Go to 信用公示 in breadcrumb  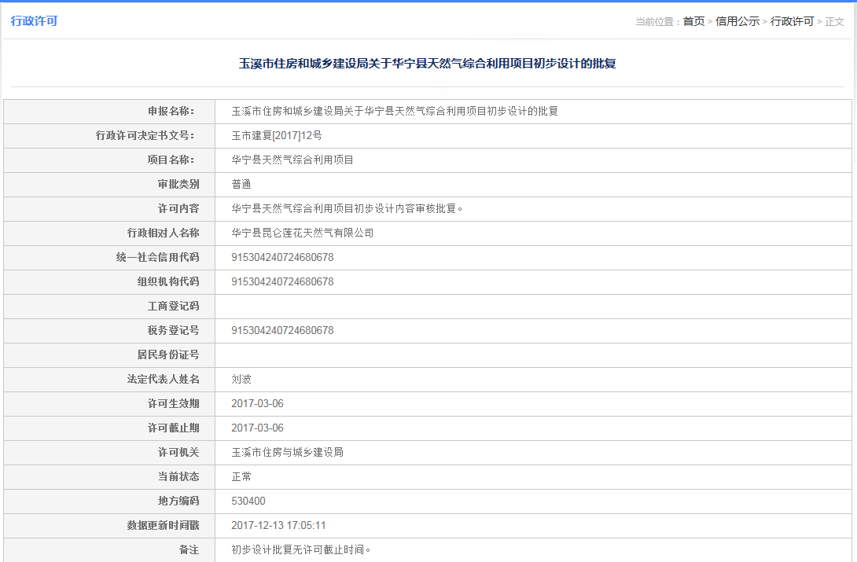(x=737, y=21)
